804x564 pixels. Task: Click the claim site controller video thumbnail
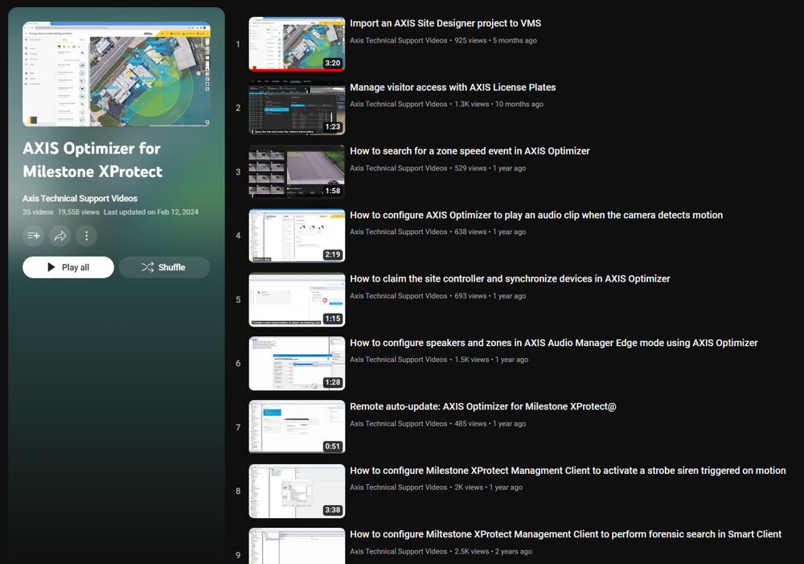[297, 299]
